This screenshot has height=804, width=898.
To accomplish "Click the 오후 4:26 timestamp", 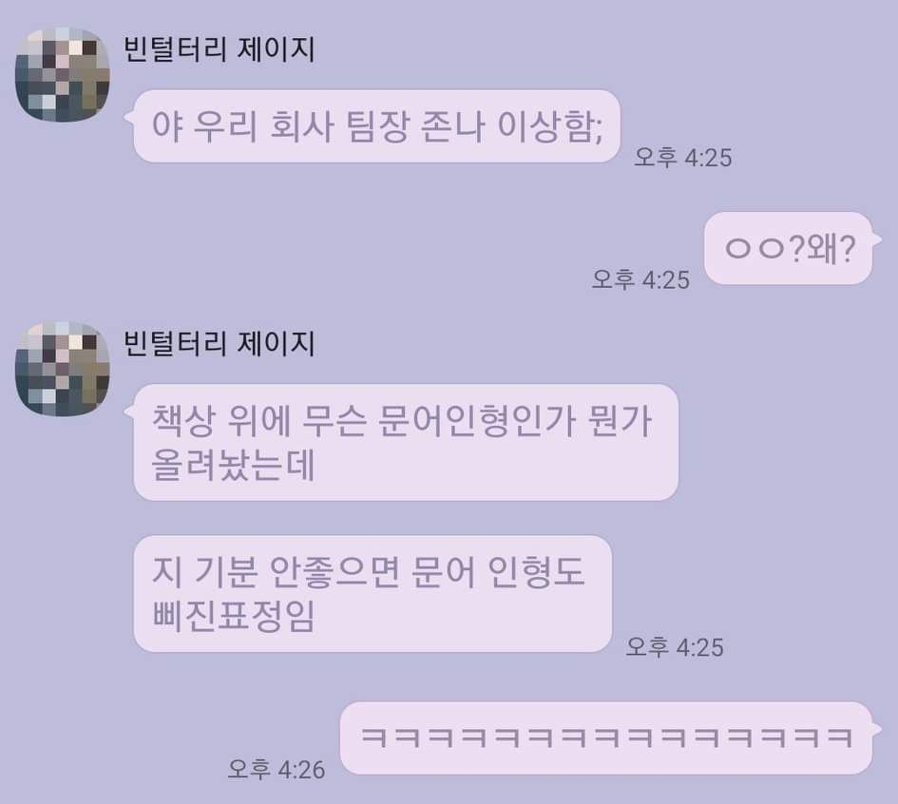I will pyautogui.click(x=276, y=769).
